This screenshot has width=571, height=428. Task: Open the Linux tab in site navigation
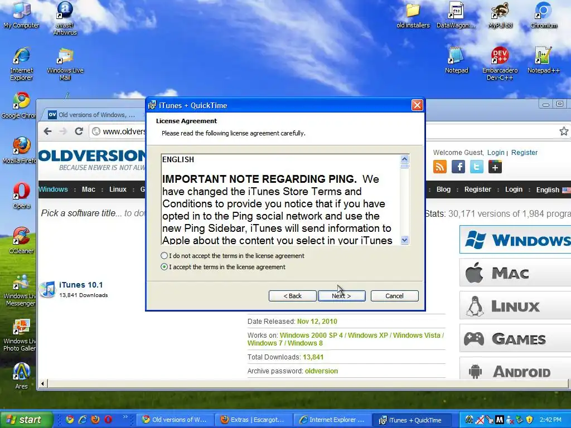118,189
